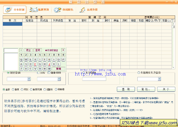Select the highlighted first cell under 车次
The image size is (178, 127).
[12, 24]
